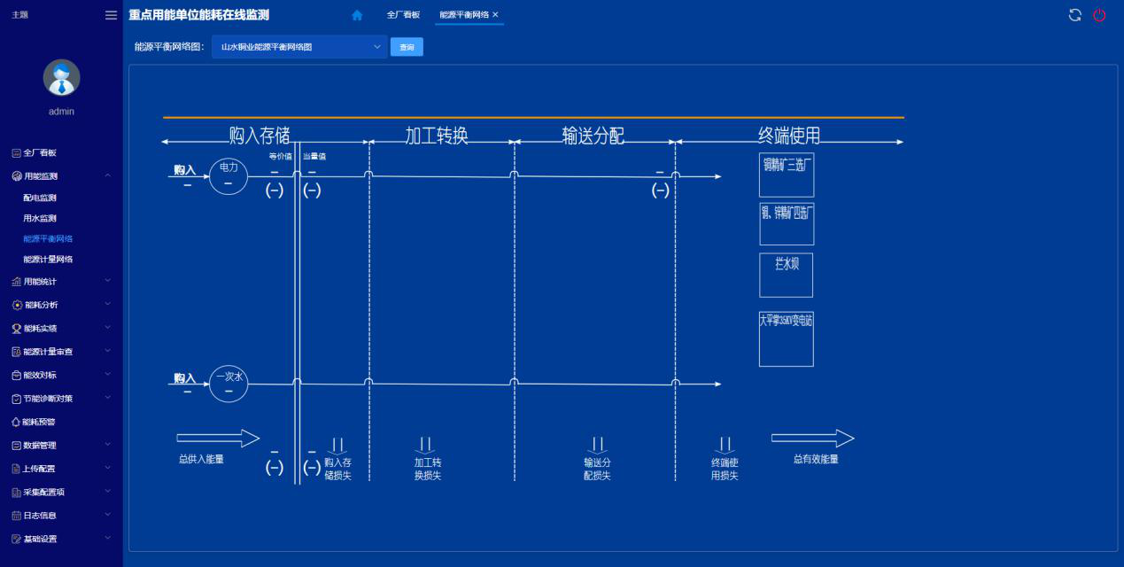Click the 一次水 circle node

pyautogui.click(x=229, y=383)
